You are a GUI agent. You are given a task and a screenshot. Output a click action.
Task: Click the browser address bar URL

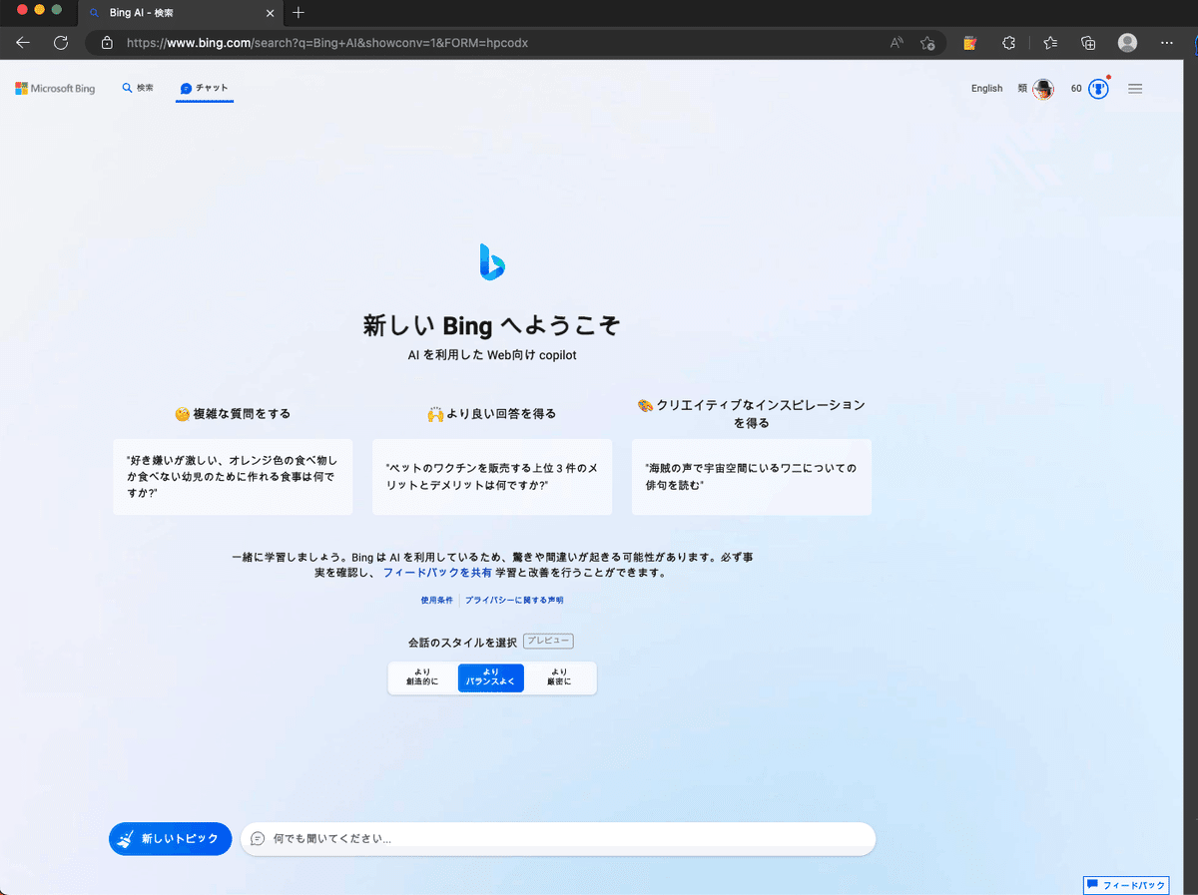[x=327, y=43]
